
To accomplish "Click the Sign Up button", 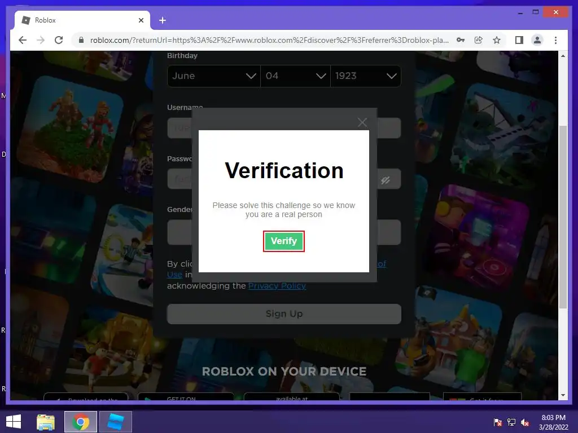I will pyautogui.click(x=284, y=313).
